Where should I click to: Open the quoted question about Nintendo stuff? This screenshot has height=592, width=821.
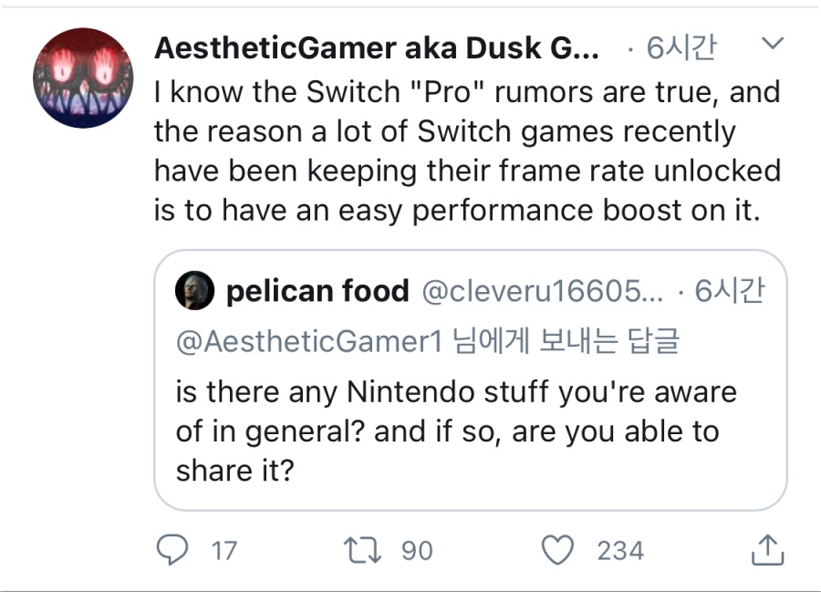click(x=456, y=431)
